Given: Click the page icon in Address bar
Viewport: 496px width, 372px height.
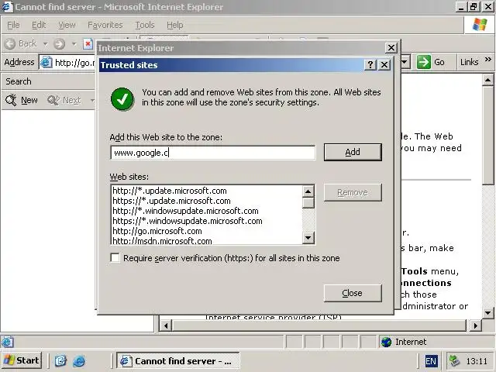Looking at the screenshot, I should [46, 62].
